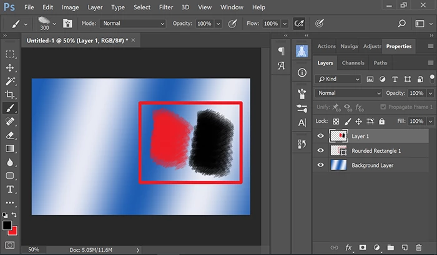
Task: Open the layer Fill dropdown arrow
Action: (x=431, y=122)
